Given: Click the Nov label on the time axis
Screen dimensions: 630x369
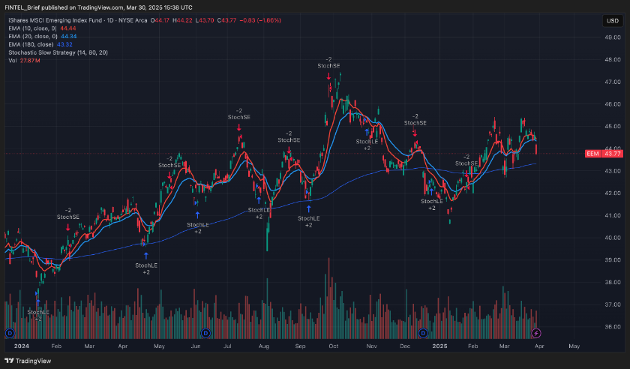Looking at the screenshot, I should coord(372,346).
